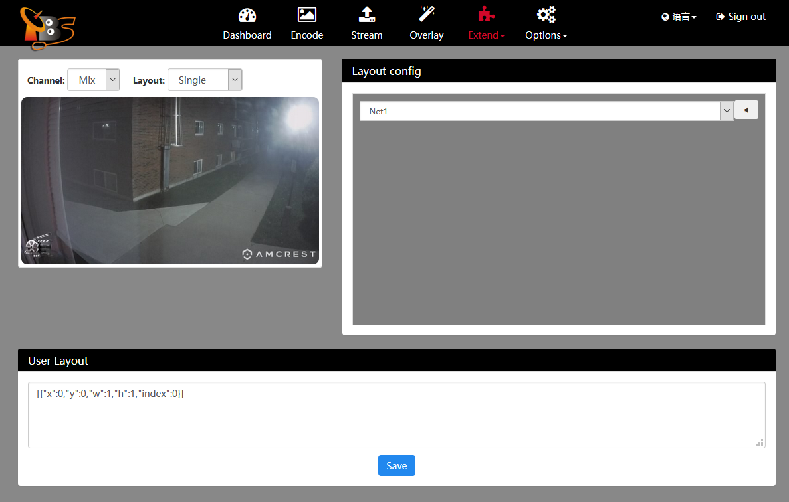Image resolution: width=789 pixels, height=502 pixels.
Task: Open the Dashboard gauge icon
Action: point(247,15)
